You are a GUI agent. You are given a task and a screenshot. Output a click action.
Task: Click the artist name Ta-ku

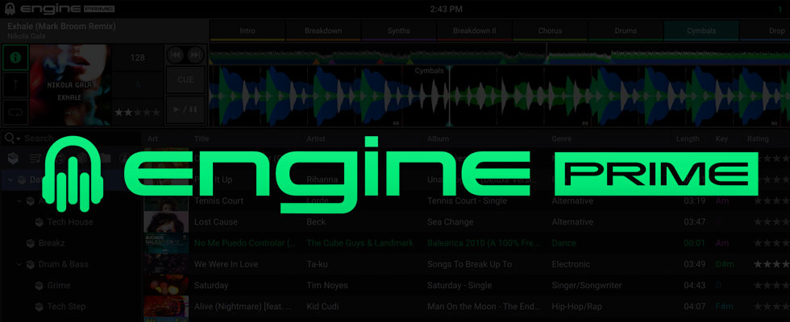click(x=317, y=264)
